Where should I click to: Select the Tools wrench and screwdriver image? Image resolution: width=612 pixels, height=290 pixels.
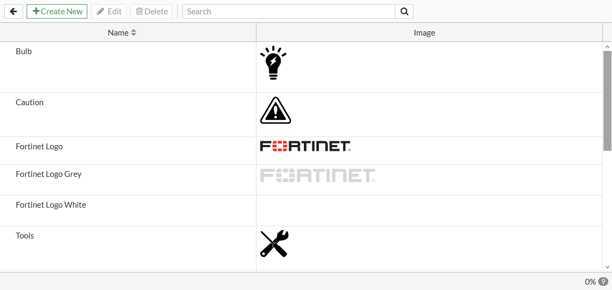pyautogui.click(x=275, y=244)
